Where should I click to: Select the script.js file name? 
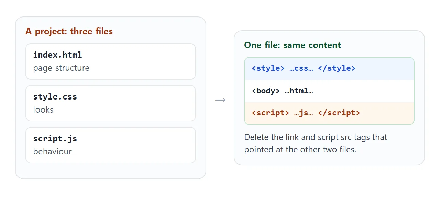[x=55, y=139]
